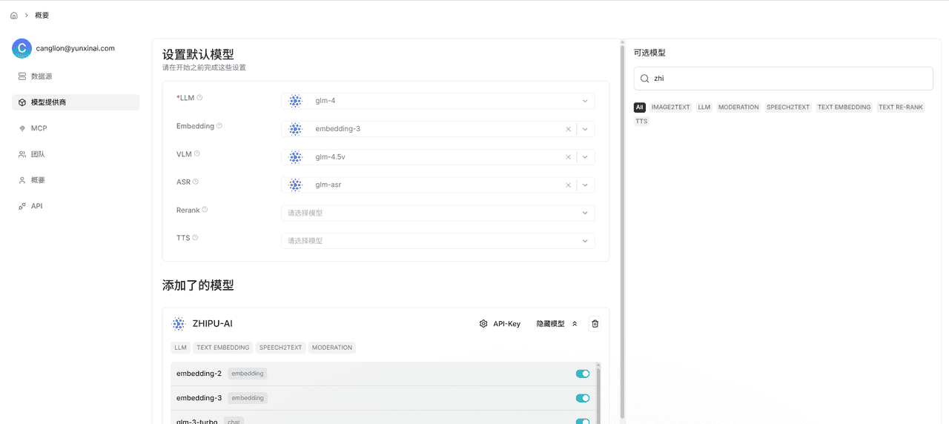
Task: Click the ZHIPU-AI provider logo
Action: coord(179,324)
